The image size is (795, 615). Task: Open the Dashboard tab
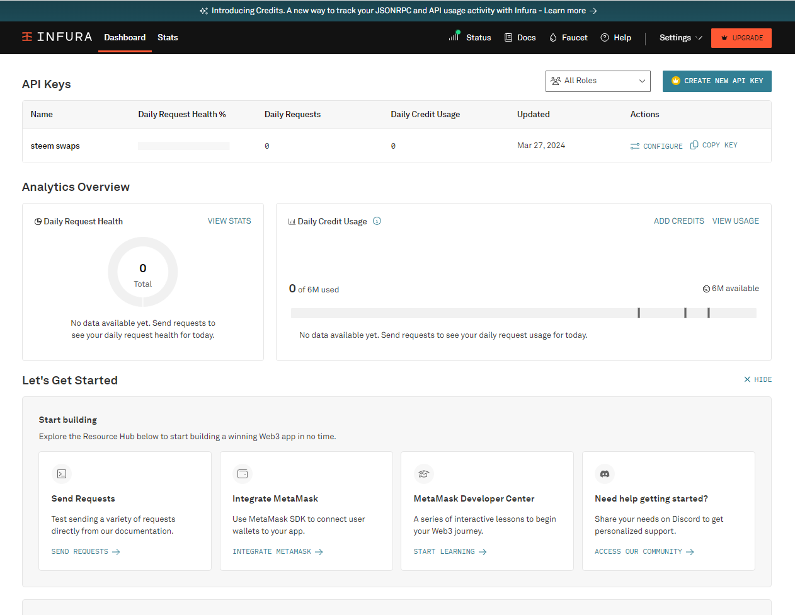(125, 38)
